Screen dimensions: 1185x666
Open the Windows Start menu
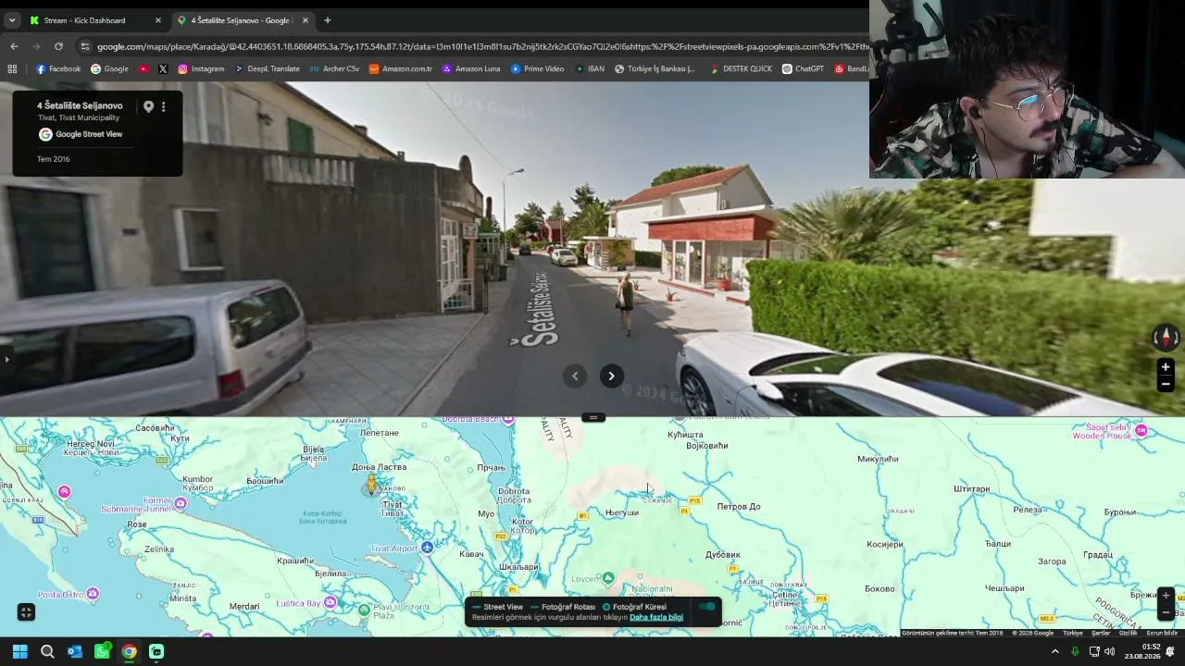pos(19,651)
